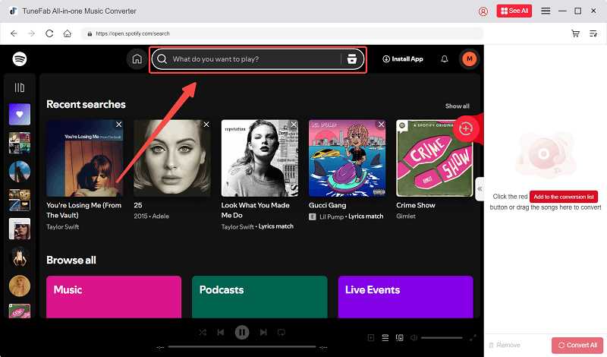Toggle repeat mode
Image resolution: width=607 pixels, height=357 pixels.
(281, 332)
